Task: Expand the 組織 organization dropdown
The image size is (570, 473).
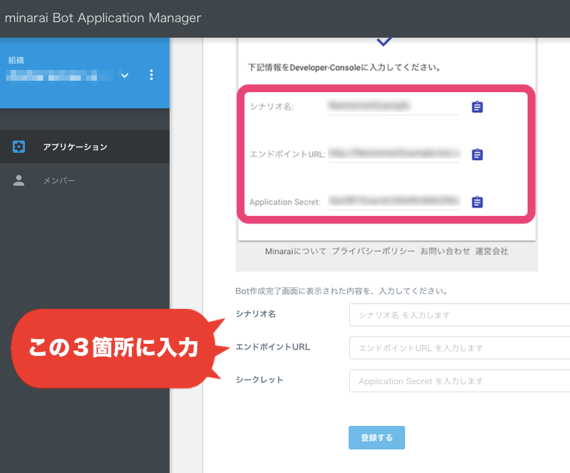Action: [124, 75]
